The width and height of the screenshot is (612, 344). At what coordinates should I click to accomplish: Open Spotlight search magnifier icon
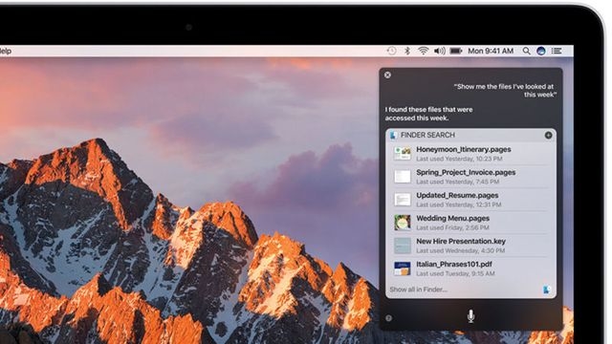[x=527, y=51]
